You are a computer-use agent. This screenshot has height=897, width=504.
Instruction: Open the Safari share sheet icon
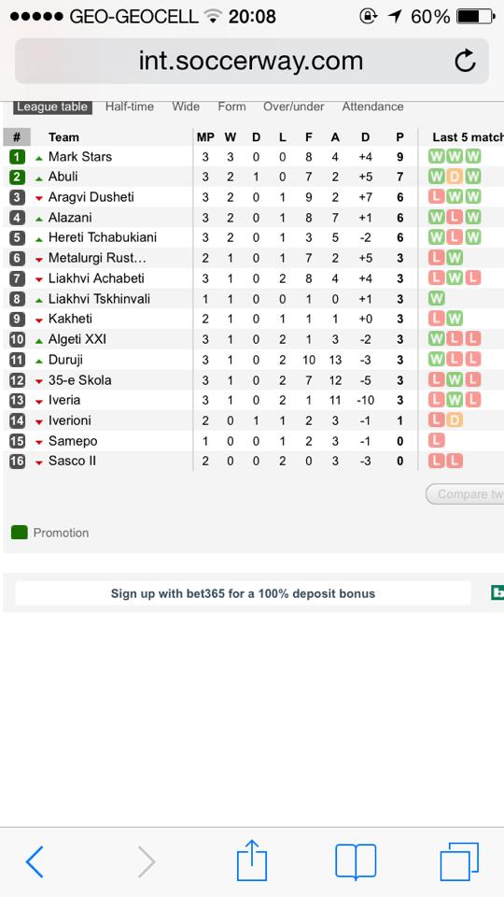click(x=252, y=860)
